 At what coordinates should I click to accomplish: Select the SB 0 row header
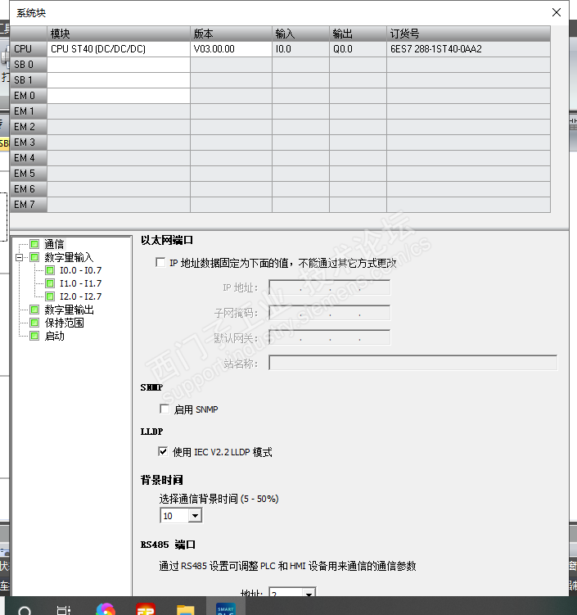pyautogui.click(x=29, y=65)
